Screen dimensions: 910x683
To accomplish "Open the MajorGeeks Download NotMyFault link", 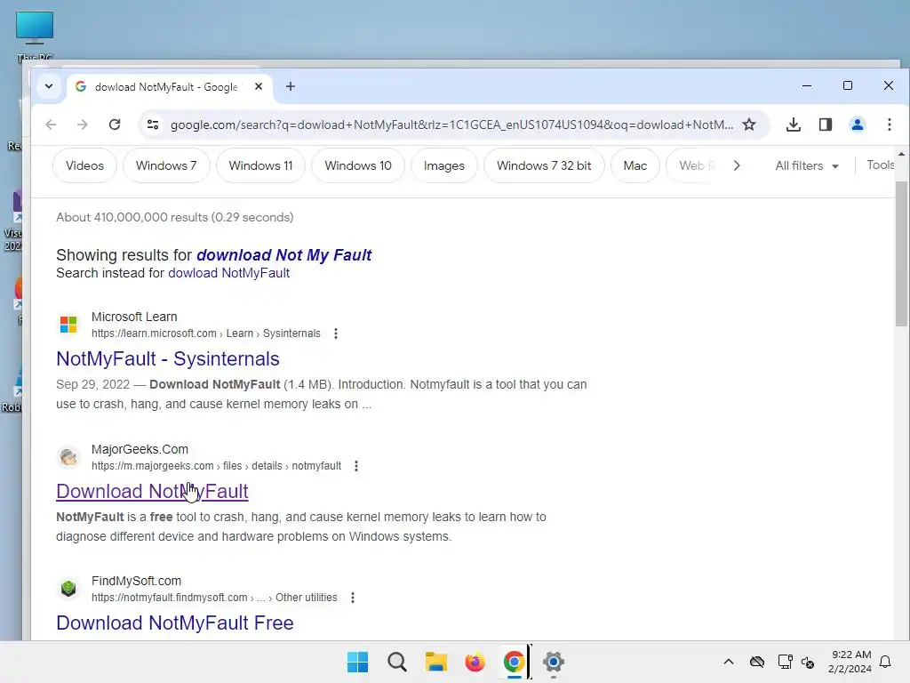I will click(x=152, y=491).
